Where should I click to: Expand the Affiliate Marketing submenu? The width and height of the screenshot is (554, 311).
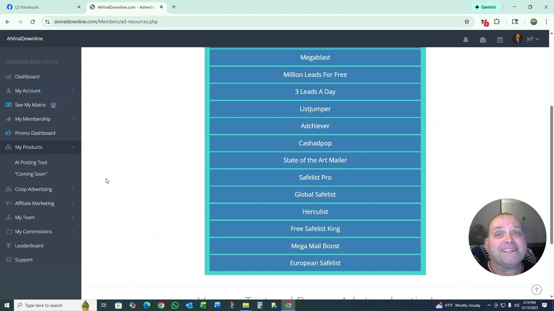pyautogui.click(x=73, y=203)
